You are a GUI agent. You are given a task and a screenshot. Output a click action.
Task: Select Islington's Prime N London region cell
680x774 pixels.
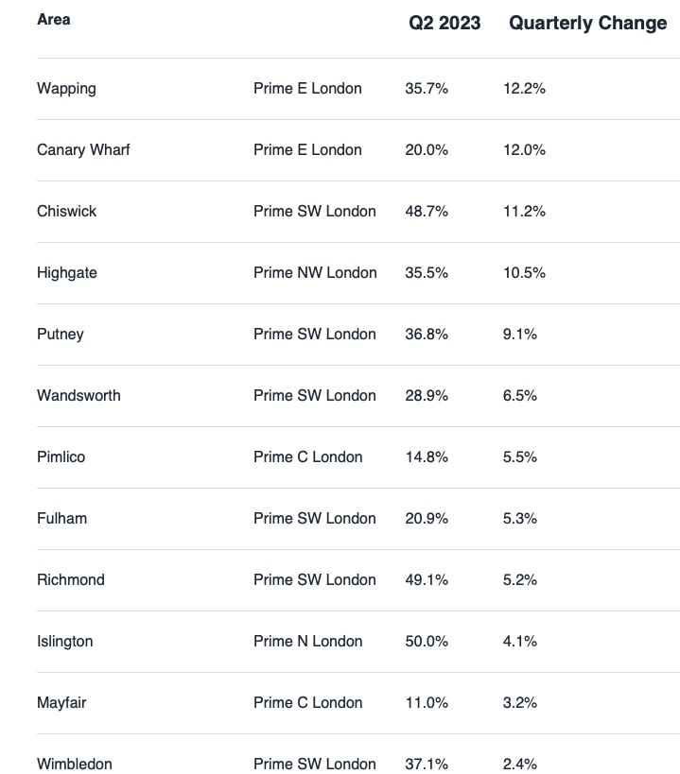(307, 642)
